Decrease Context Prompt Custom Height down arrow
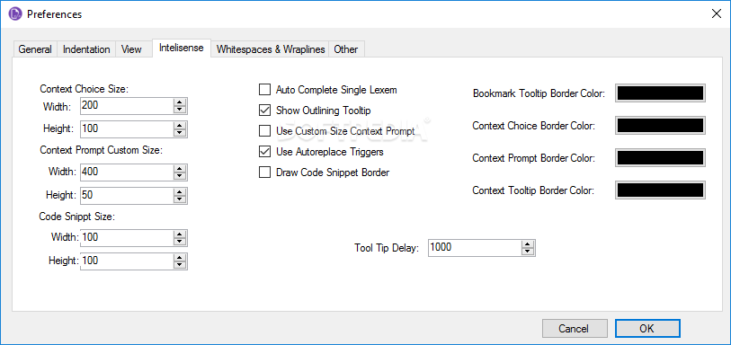731x345 pixels. point(180,199)
